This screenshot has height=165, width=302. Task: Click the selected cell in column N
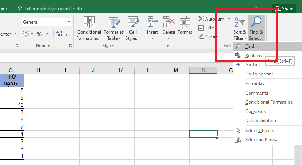203,134
